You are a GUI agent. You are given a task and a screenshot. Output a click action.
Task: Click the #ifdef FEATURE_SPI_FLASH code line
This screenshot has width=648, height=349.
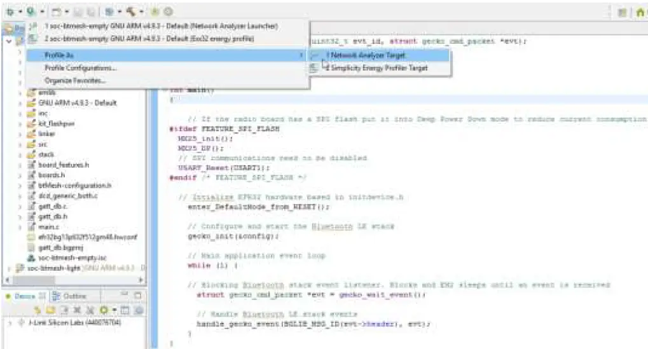224,129
